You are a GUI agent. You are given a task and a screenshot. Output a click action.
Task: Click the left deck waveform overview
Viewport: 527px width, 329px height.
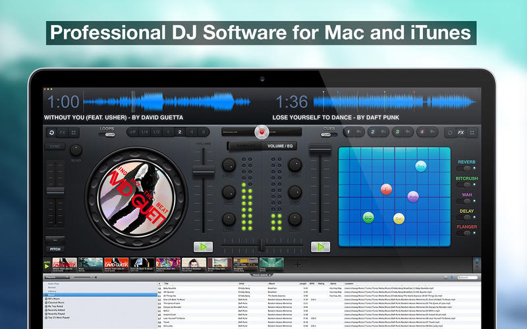167,102
